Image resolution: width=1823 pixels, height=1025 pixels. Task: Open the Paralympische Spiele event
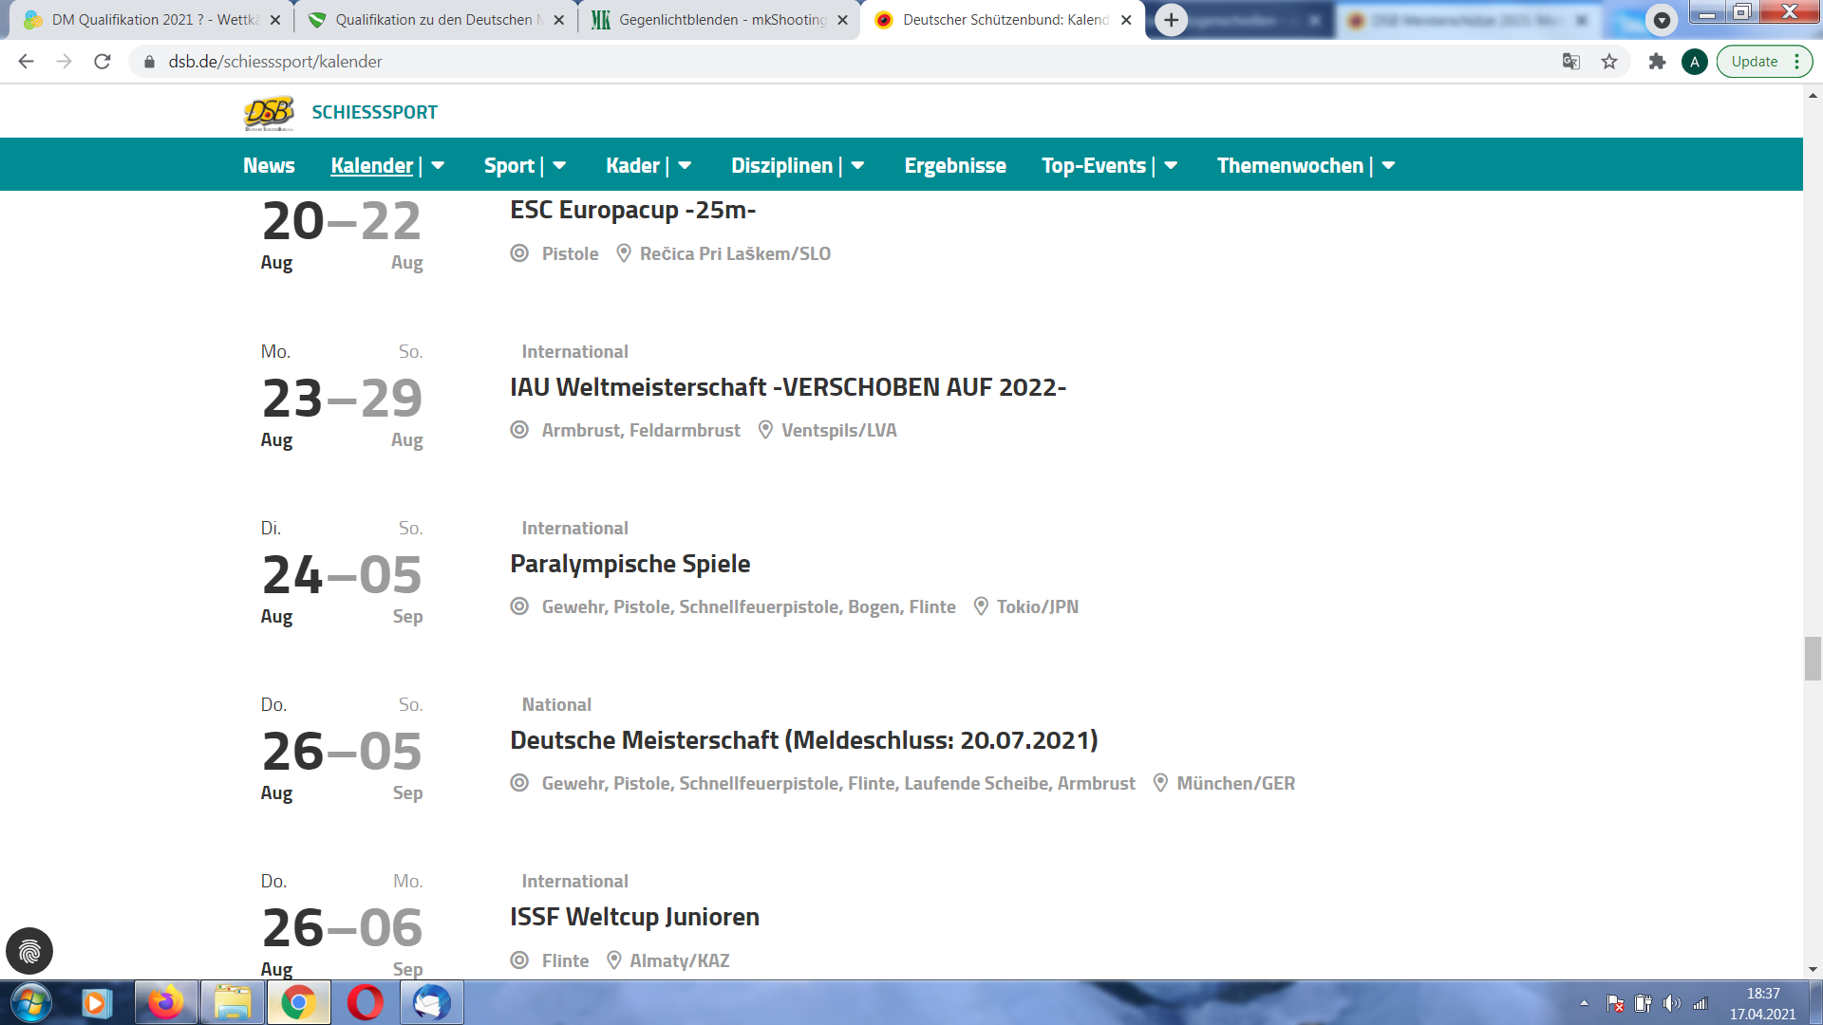coord(630,564)
